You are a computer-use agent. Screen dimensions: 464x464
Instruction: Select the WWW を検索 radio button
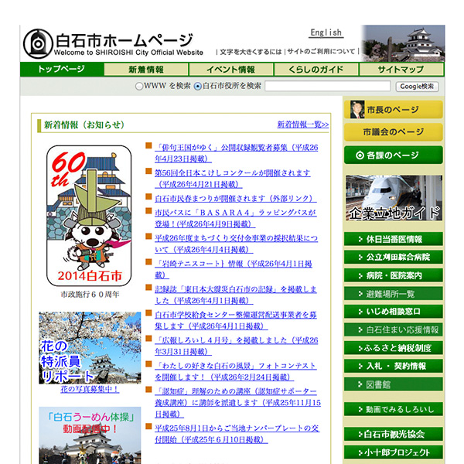139,87
